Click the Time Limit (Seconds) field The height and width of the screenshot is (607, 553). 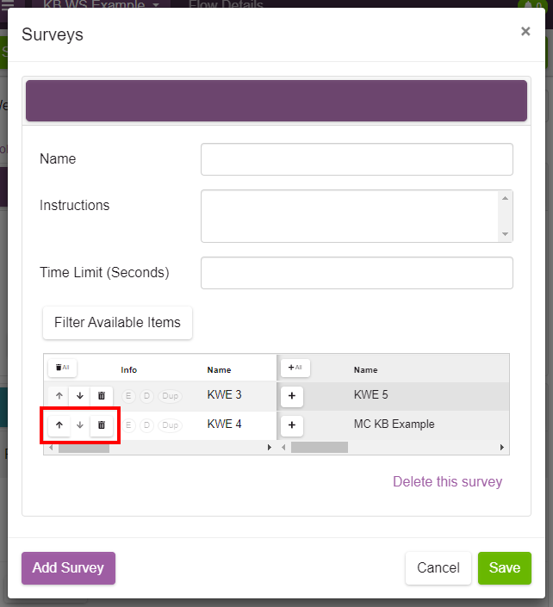click(x=357, y=273)
